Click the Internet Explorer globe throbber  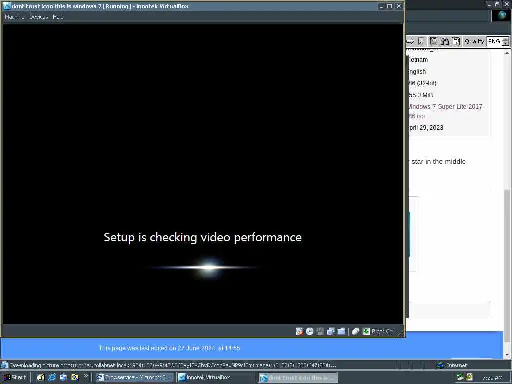[501, 16]
